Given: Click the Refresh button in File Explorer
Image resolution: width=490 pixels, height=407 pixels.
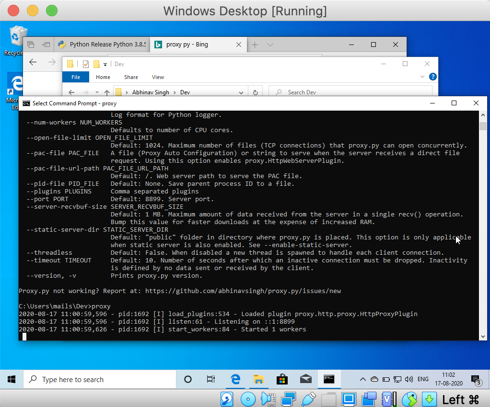Looking at the screenshot, I should click(255, 92).
